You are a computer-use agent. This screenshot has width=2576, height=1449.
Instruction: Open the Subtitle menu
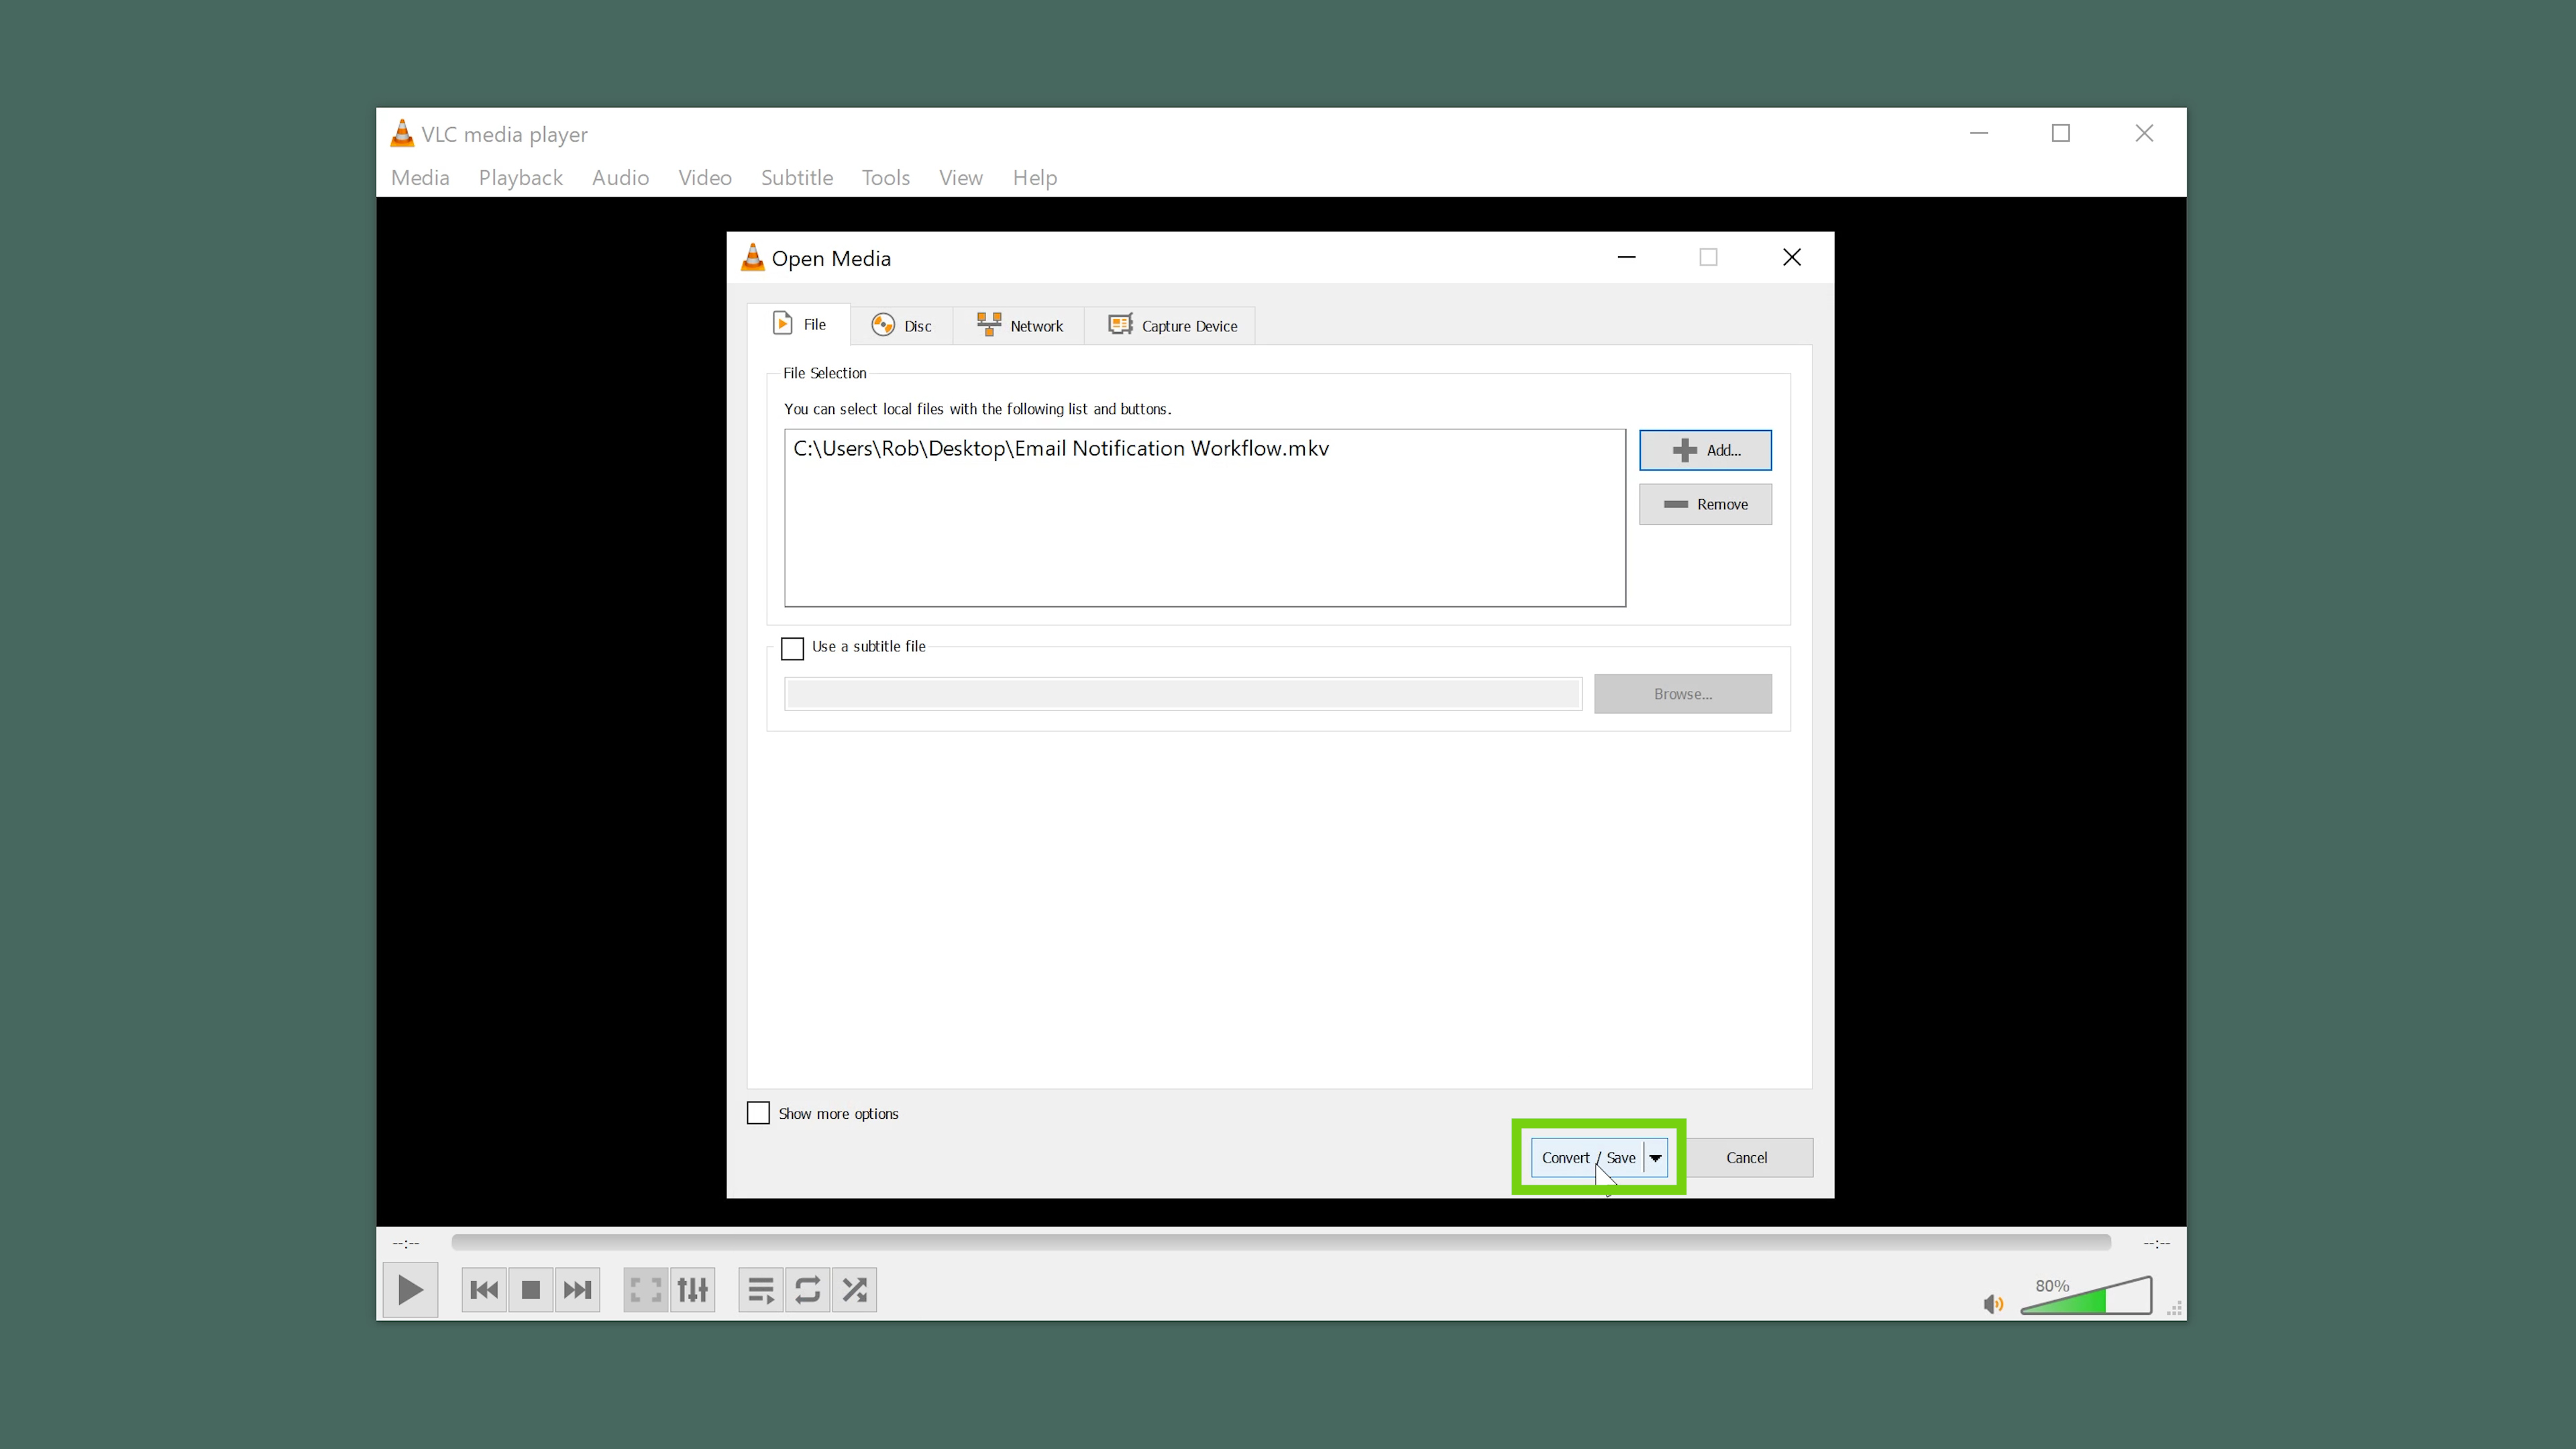coord(797,177)
